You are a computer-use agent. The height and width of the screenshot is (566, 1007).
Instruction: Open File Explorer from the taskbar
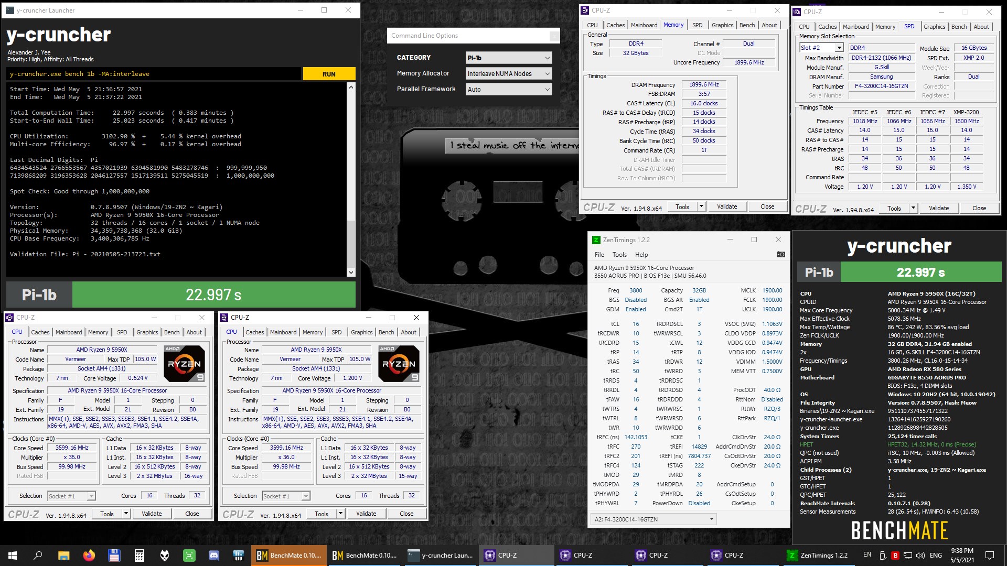click(63, 555)
